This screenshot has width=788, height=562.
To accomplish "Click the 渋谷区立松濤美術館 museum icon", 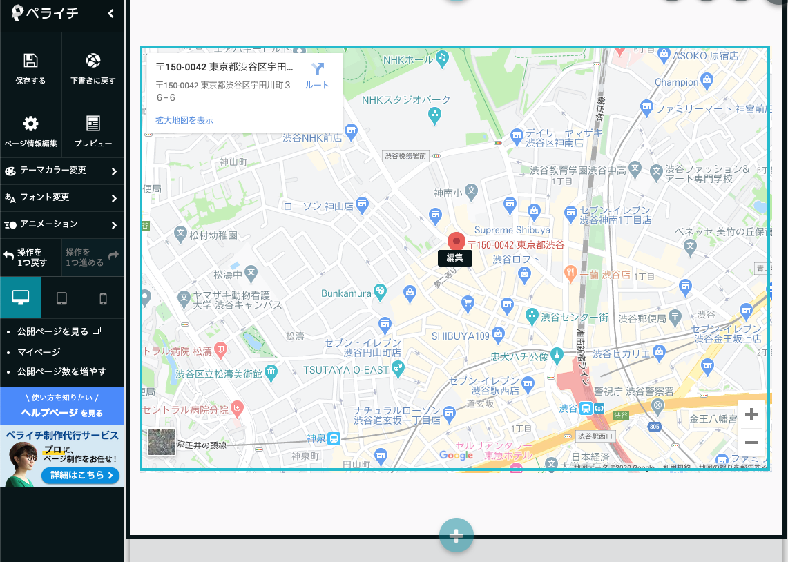I will [271, 372].
